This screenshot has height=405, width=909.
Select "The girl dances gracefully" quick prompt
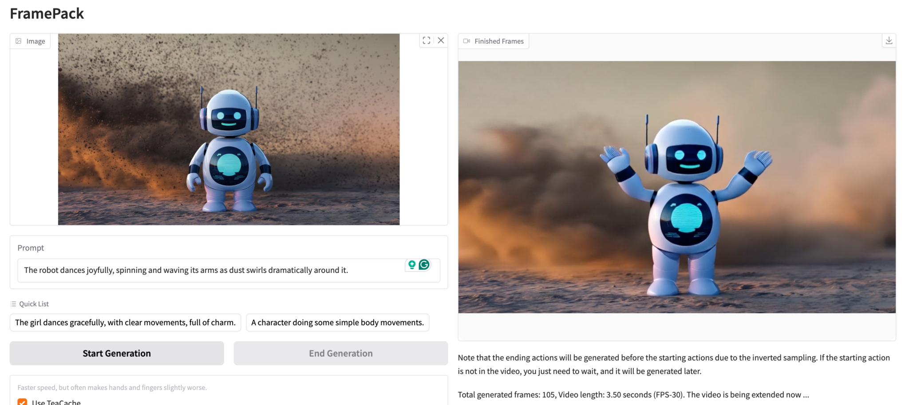tap(125, 322)
